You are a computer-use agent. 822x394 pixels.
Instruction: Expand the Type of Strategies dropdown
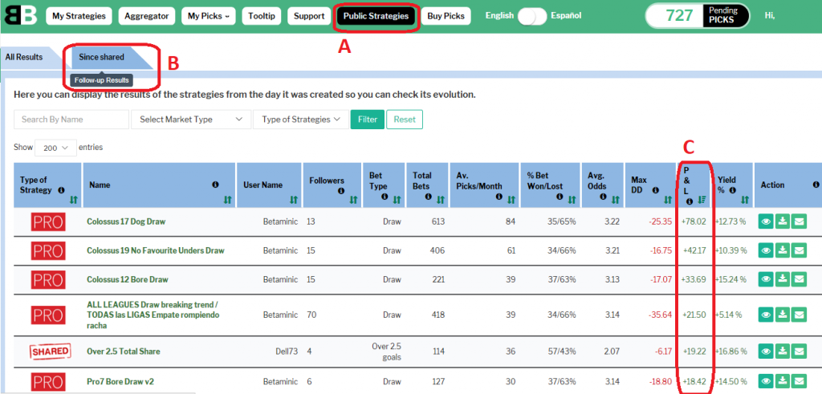[301, 120]
